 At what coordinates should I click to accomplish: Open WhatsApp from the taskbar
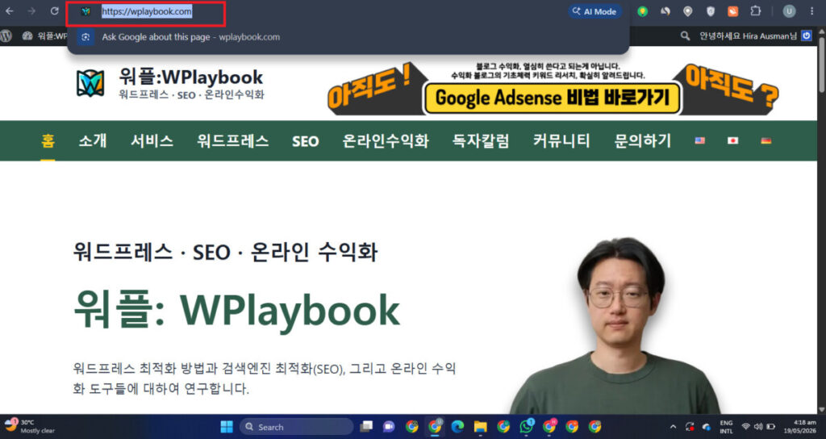click(x=526, y=426)
